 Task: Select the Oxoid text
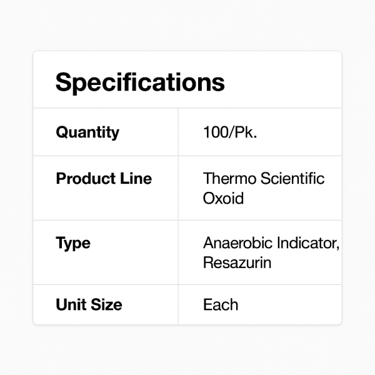[x=223, y=199]
